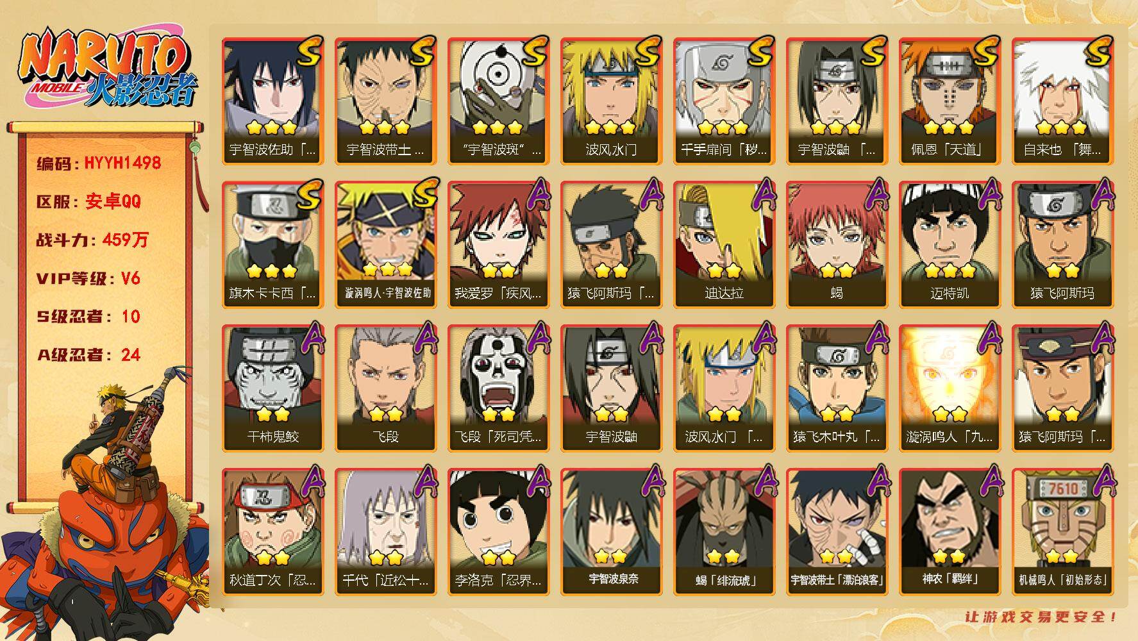Choose the 蝎 red-haired ninja card
The image size is (1138, 641).
[837, 245]
